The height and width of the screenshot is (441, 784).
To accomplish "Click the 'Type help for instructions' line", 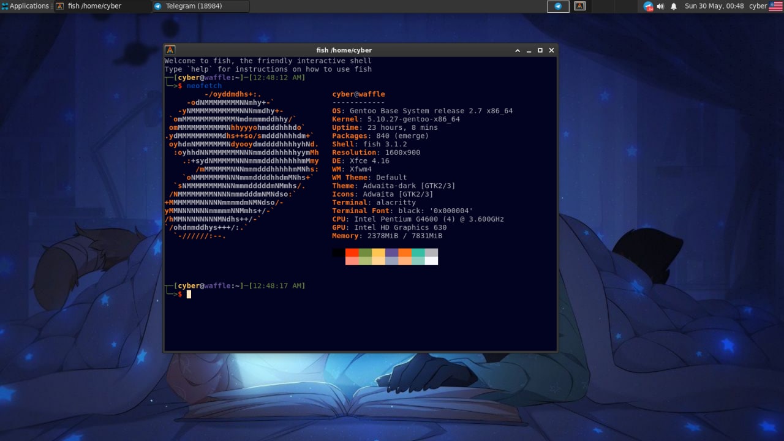I will pos(268,69).
